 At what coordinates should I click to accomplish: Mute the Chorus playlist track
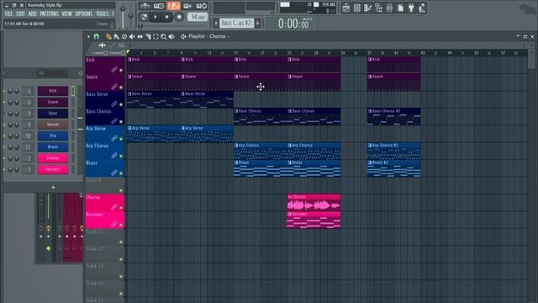tap(121, 208)
